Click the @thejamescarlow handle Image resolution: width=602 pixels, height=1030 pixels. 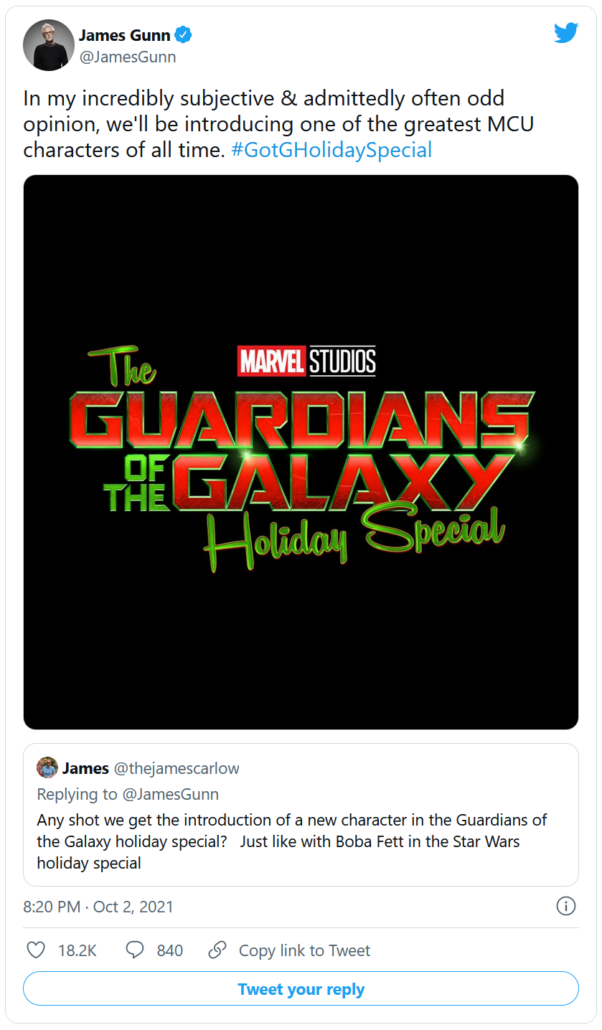177,768
